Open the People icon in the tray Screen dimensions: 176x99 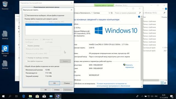pyautogui.click(x=137, y=96)
